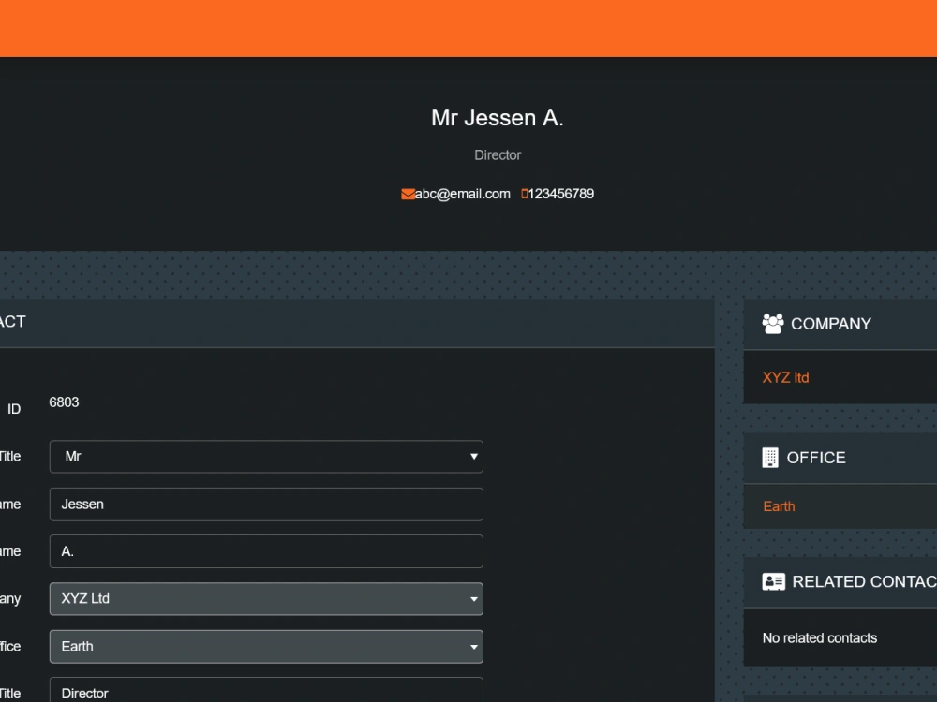The height and width of the screenshot is (702, 937).
Task: Click the first name field containing Jessen
Action: pyautogui.click(x=266, y=505)
